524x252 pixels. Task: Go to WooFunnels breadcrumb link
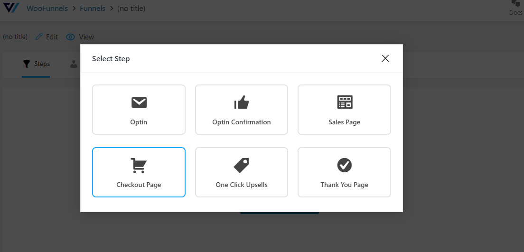click(x=47, y=9)
